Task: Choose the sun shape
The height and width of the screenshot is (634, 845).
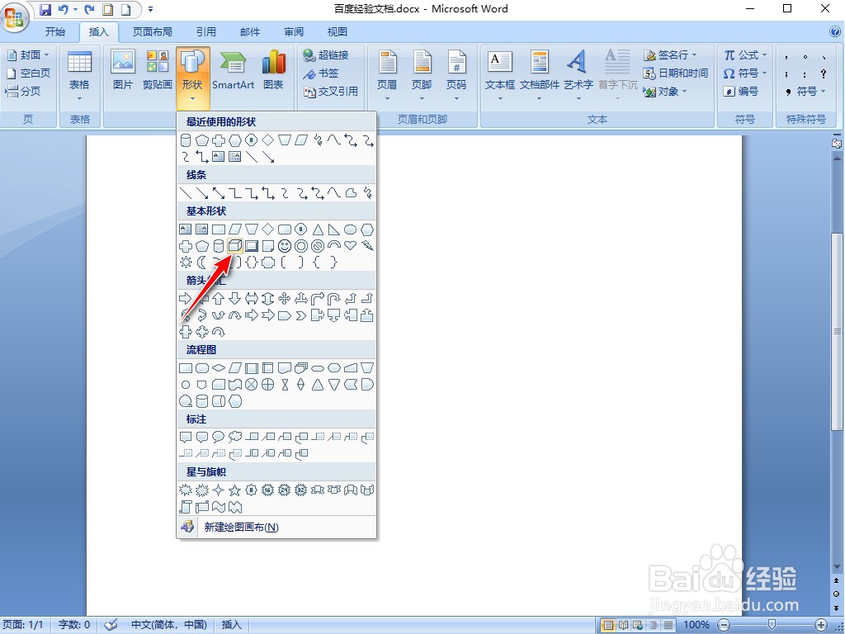Action: click(186, 263)
